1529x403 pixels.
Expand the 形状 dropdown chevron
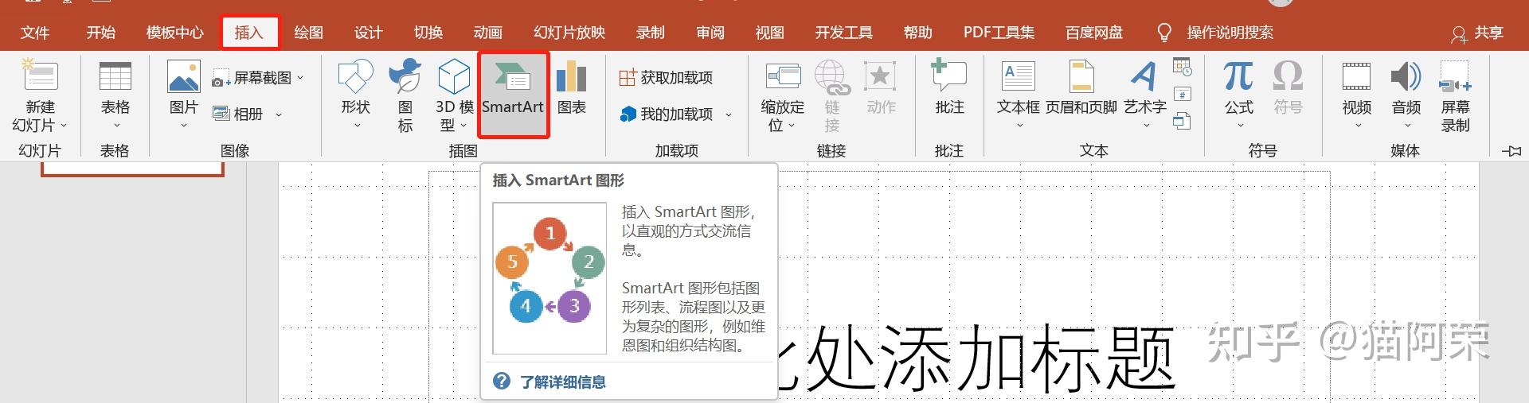(x=356, y=126)
